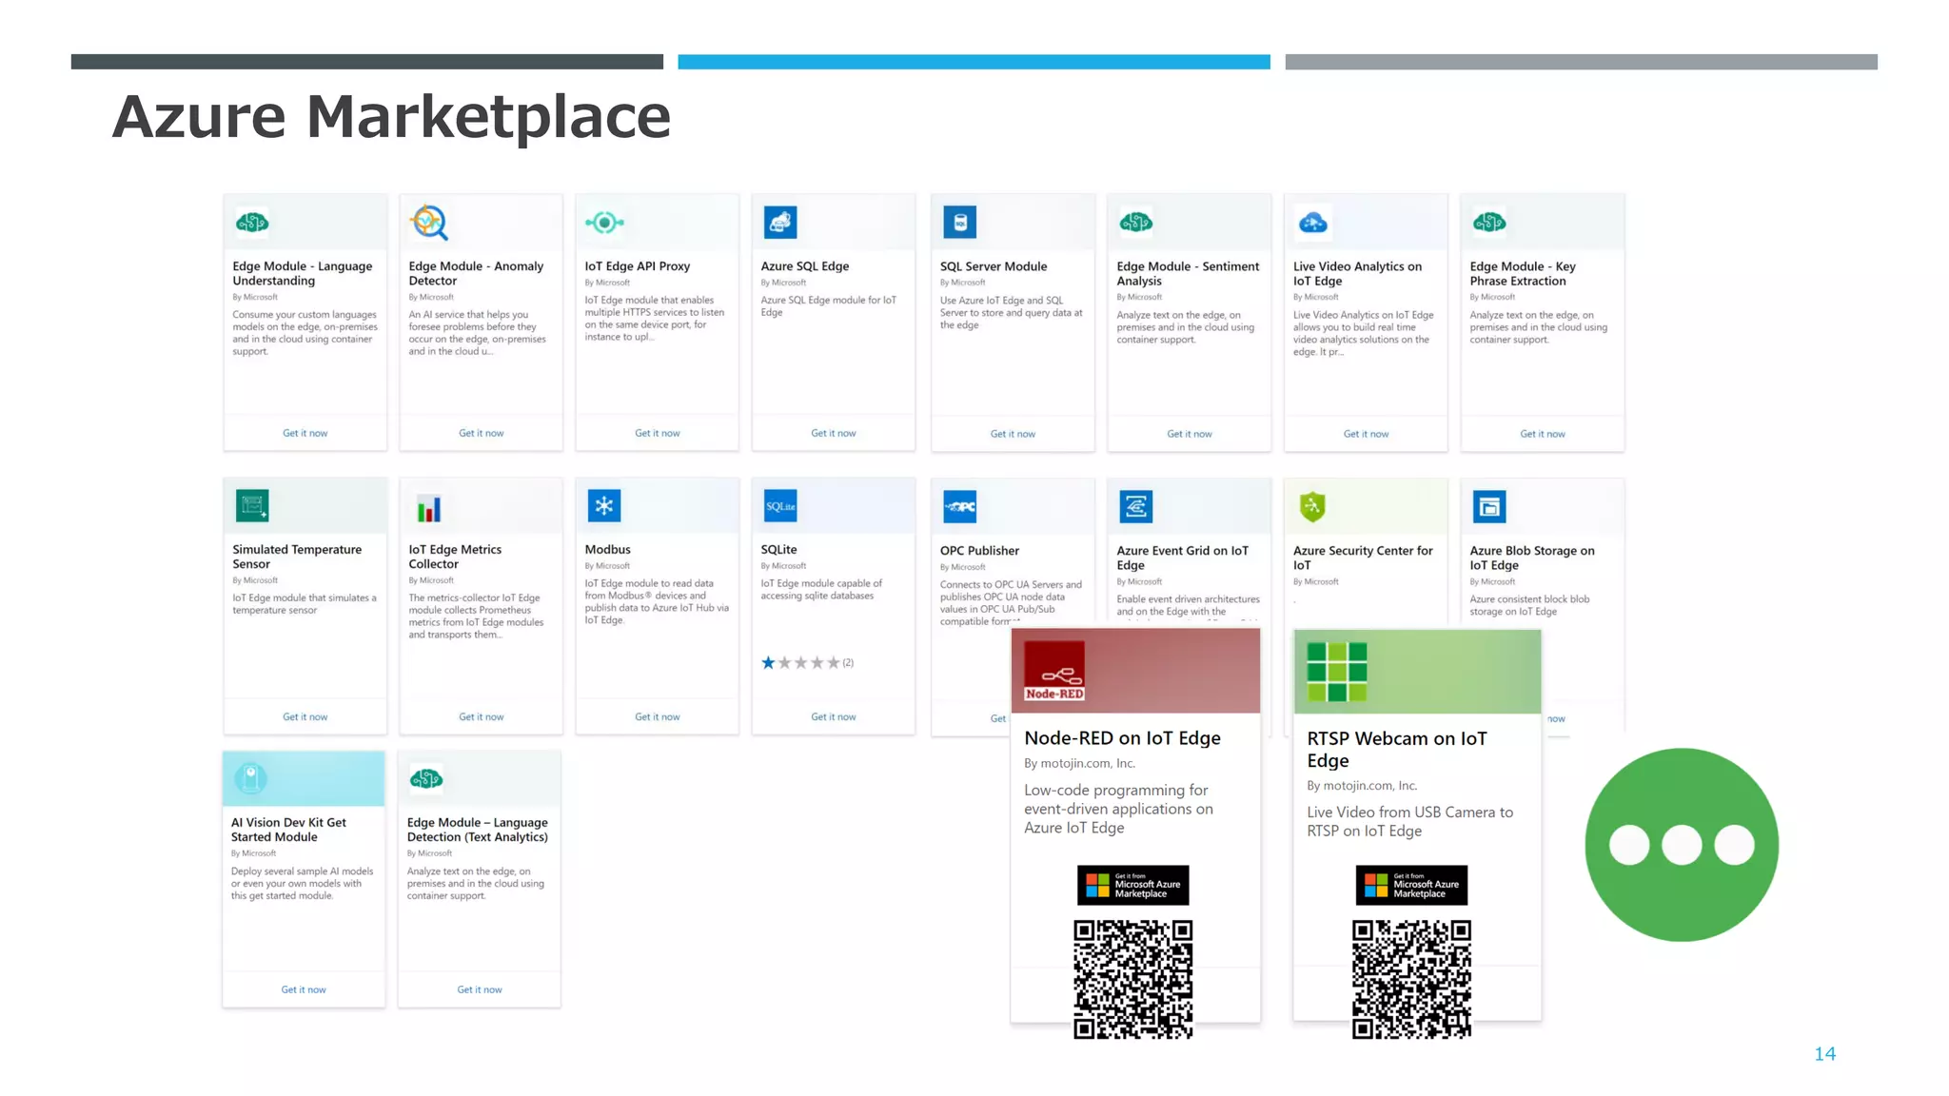Click the RTSP Webcam QR code
The height and width of the screenshot is (1096, 1949).
click(1411, 979)
